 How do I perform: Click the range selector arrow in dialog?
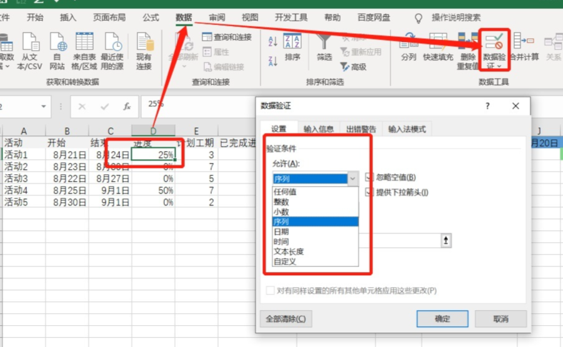click(446, 240)
